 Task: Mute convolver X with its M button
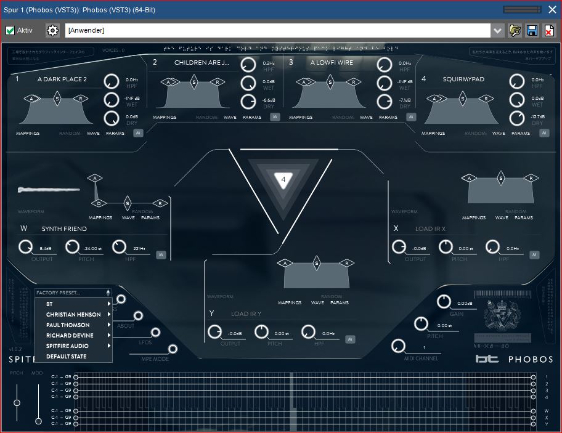click(x=534, y=254)
